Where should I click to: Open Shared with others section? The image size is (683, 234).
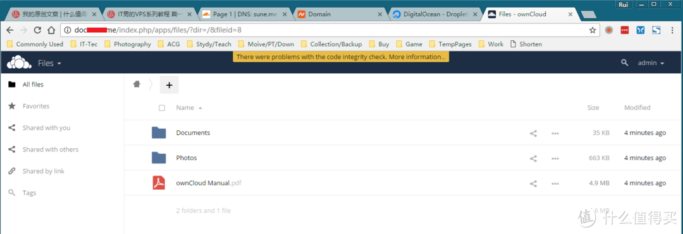(50, 149)
